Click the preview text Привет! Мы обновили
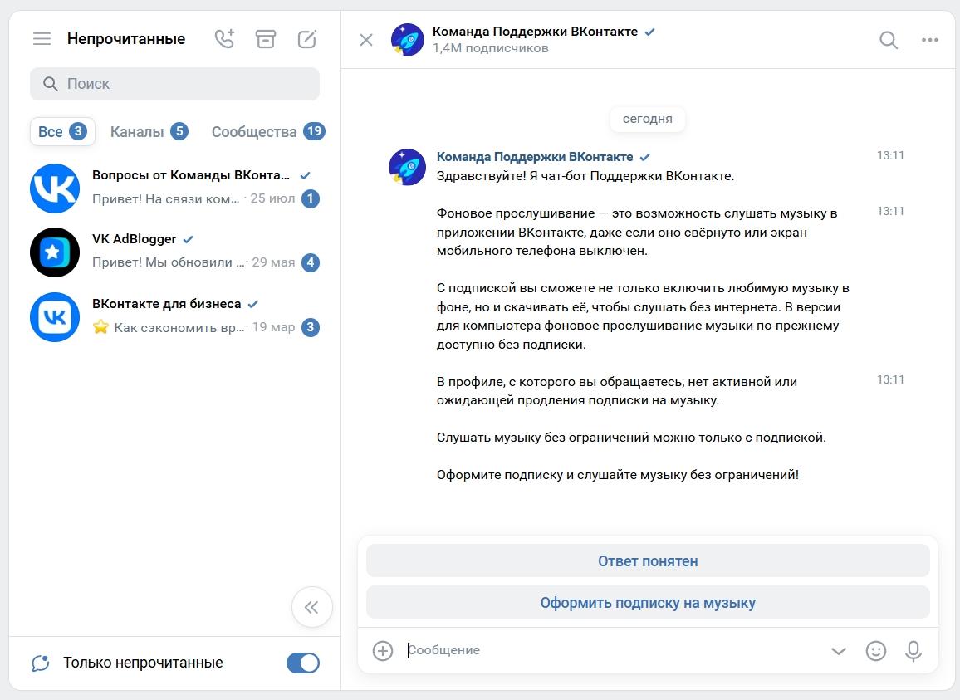Screen dimensions: 960x700 tap(168, 262)
